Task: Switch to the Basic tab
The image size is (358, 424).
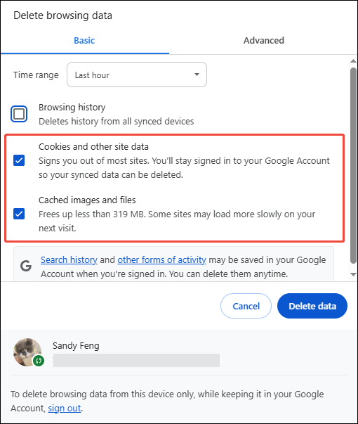Action: click(84, 41)
